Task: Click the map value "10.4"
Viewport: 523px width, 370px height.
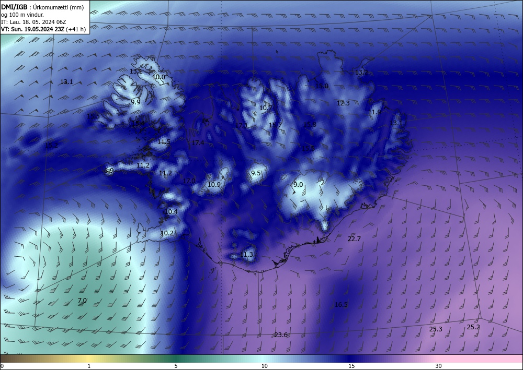Action: click(x=172, y=212)
